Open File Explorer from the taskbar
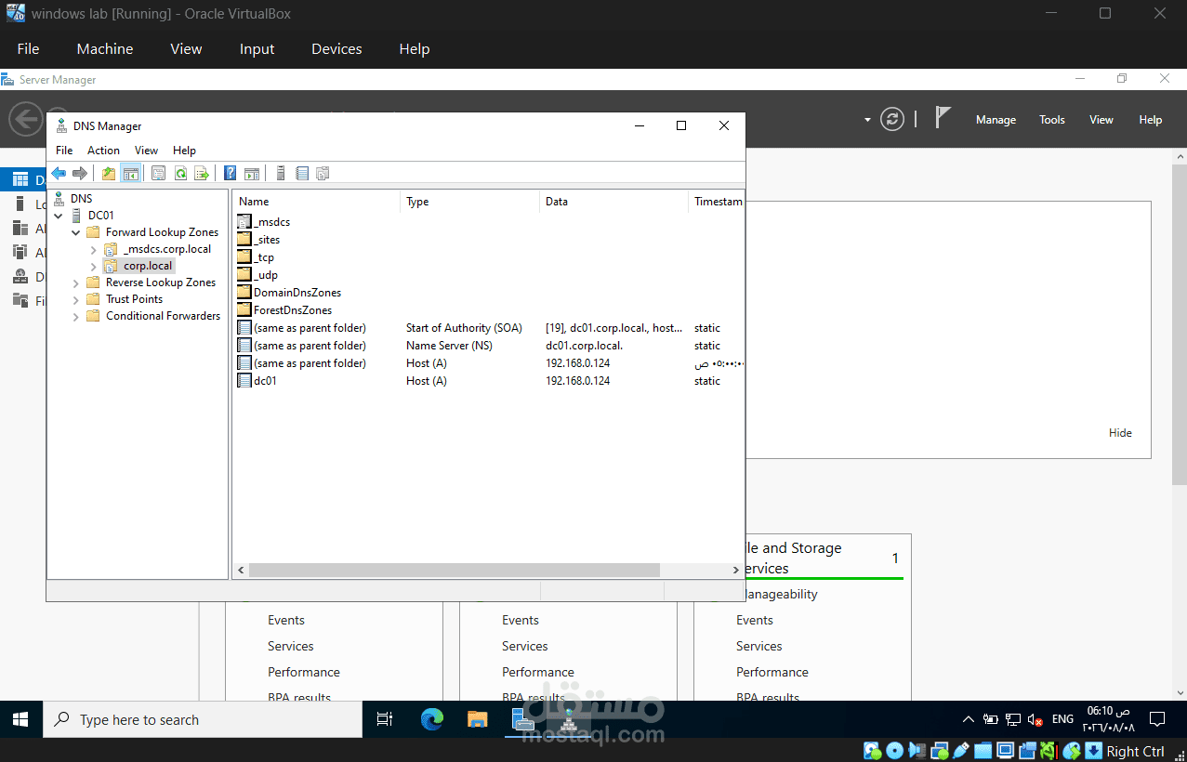The height and width of the screenshot is (762, 1187). point(477,719)
